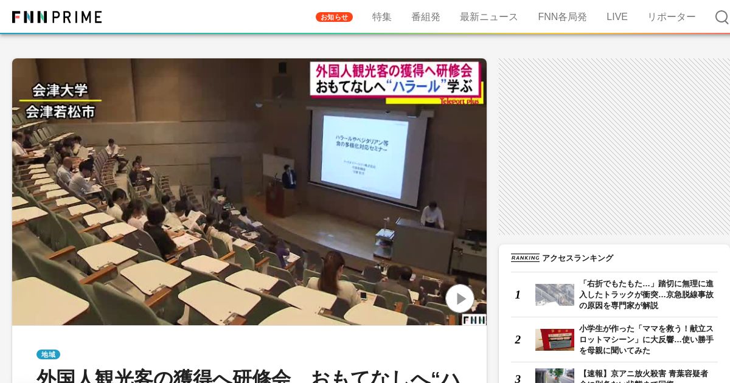Viewport: 730px width, 383px height.
Task: Play the Aizu University seminar video
Action: 460,298
